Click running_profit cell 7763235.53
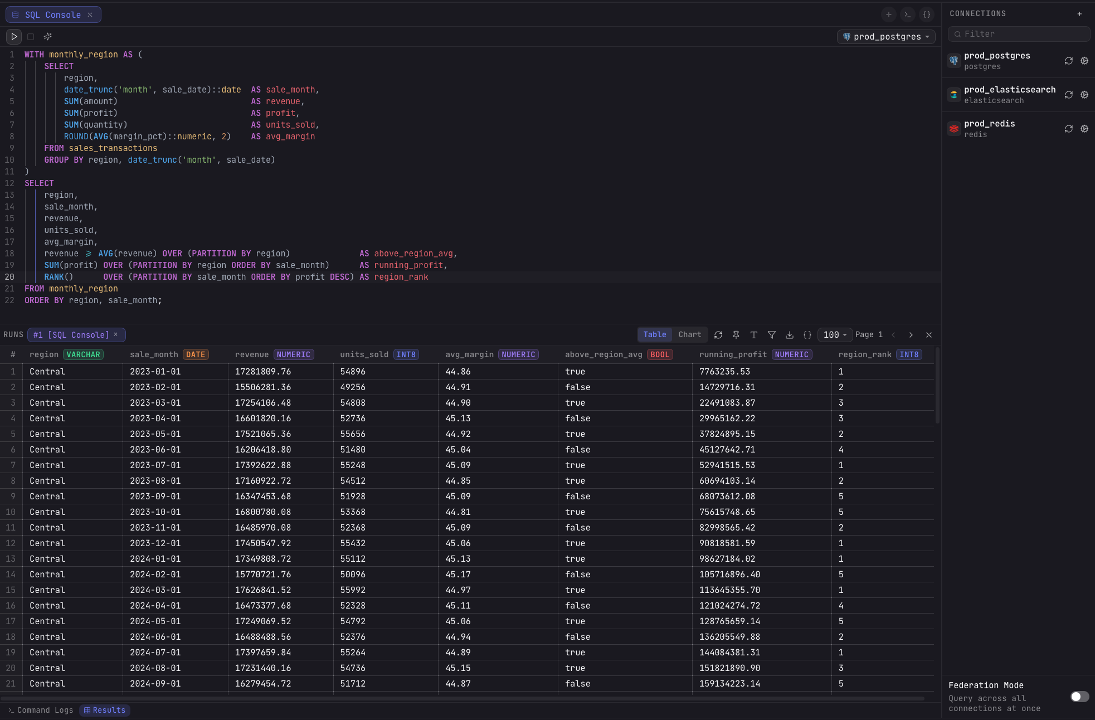The height and width of the screenshot is (720, 1095). pos(762,372)
